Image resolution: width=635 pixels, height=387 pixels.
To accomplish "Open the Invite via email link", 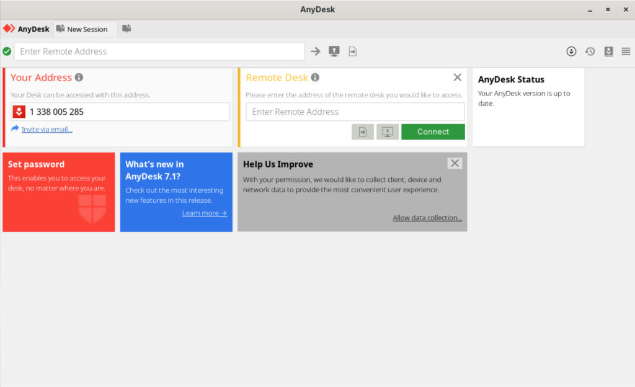I will click(47, 129).
